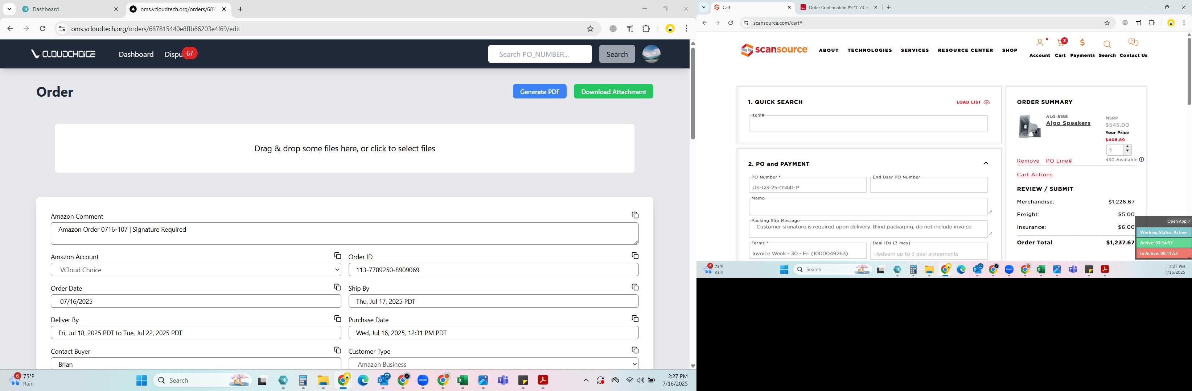Open tab search dropdown in OMS browser

(x=9, y=9)
